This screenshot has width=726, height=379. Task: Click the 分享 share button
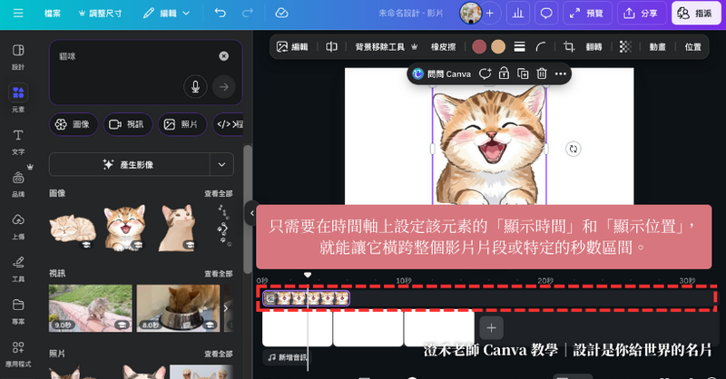(642, 13)
